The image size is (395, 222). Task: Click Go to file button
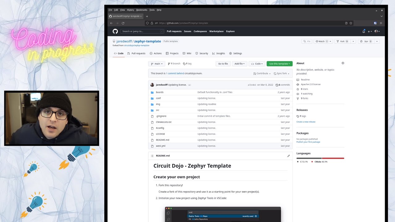click(223, 64)
